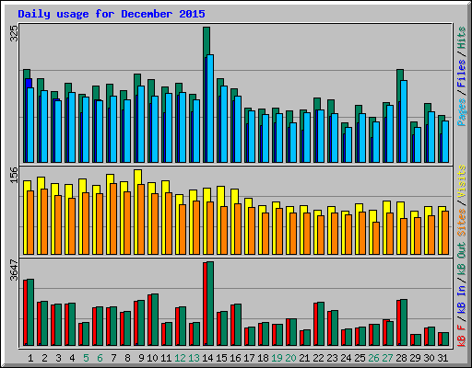Click the dark blue Files bar for day 1
The image size is (472, 368).
(x=29, y=83)
